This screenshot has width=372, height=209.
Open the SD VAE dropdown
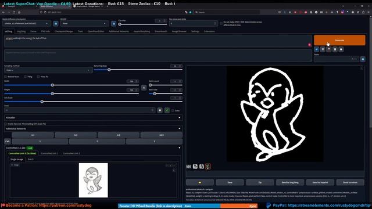pyautogui.click(x=84, y=23)
